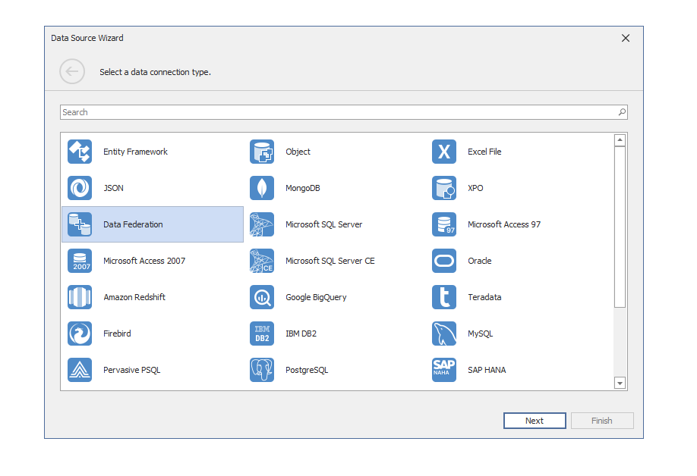
Task: Select the 'Oracle' label
Action: [480, 261]
